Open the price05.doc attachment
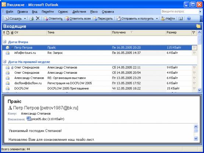This screenshot has height=153, width=204. (45, 119)
